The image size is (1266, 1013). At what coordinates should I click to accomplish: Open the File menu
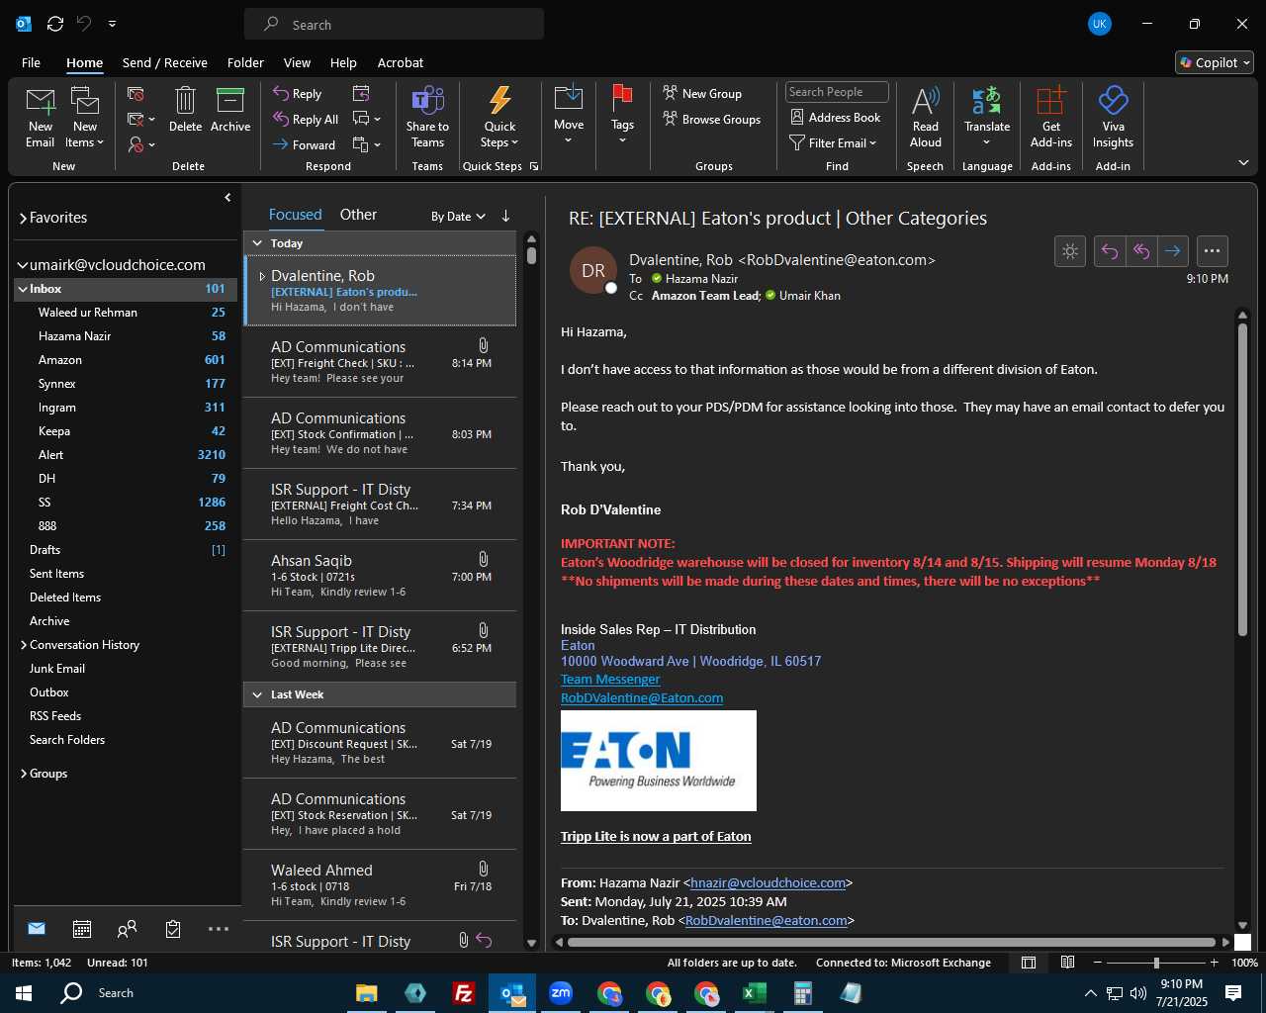click(31, 62)
